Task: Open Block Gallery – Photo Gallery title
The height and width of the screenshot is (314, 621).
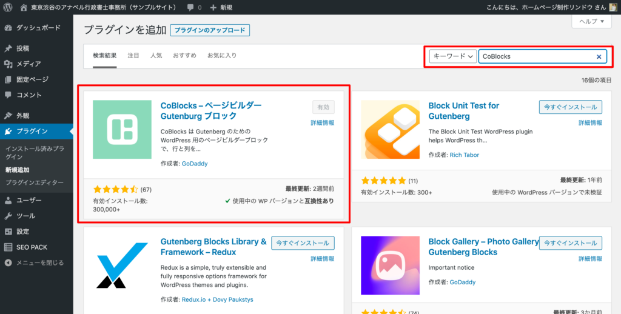Action: click(x=483, y=247)
